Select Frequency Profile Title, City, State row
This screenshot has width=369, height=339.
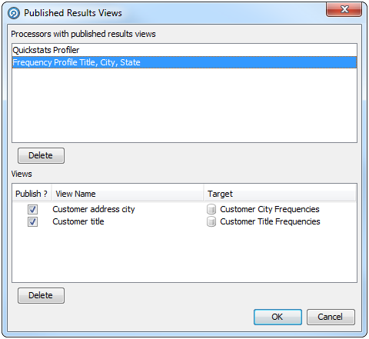coord(184,62)
